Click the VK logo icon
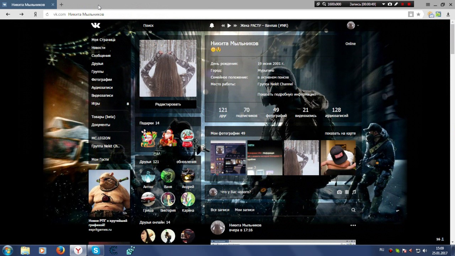 point(95,25)
